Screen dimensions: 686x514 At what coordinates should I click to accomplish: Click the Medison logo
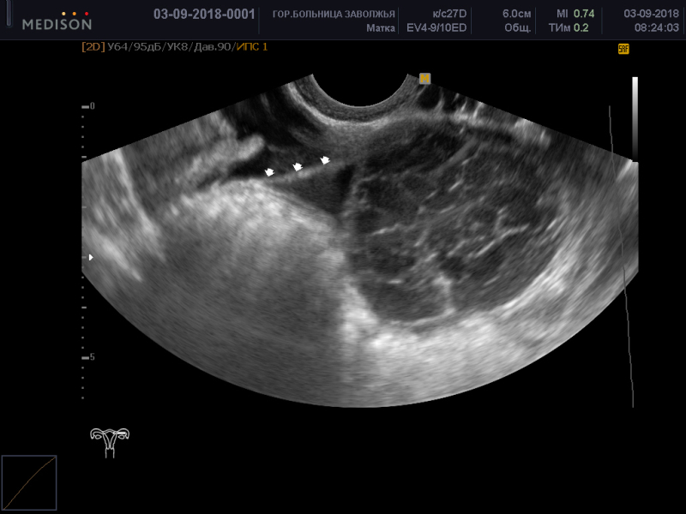(x=57, y=21)
